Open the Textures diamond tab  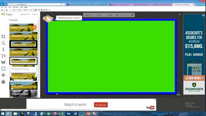coord(3,75)
